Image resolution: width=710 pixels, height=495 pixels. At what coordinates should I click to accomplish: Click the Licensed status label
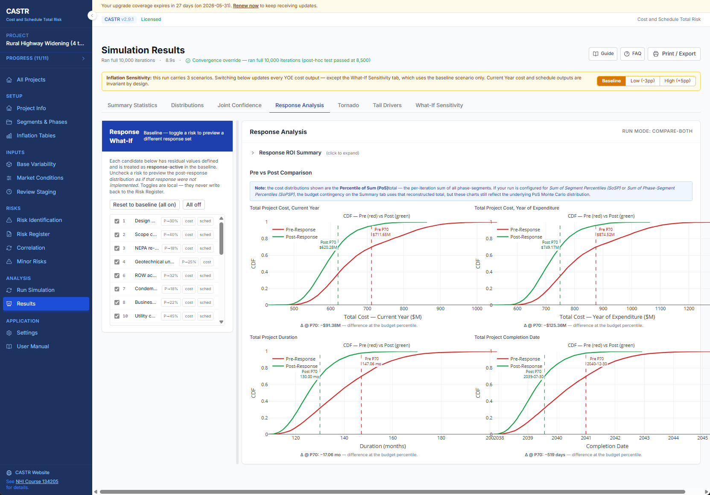tap(151, 20)
